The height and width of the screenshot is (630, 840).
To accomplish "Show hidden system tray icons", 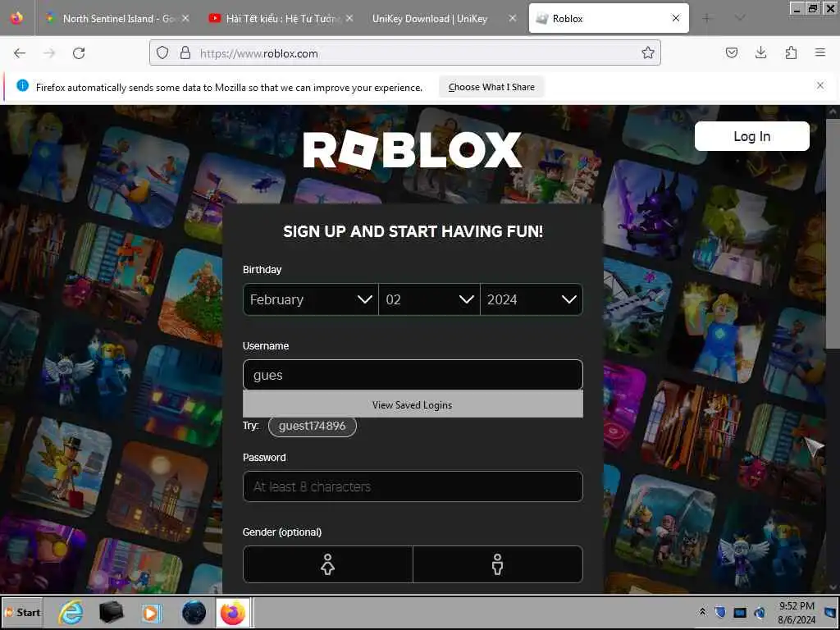I will (702, 612).
